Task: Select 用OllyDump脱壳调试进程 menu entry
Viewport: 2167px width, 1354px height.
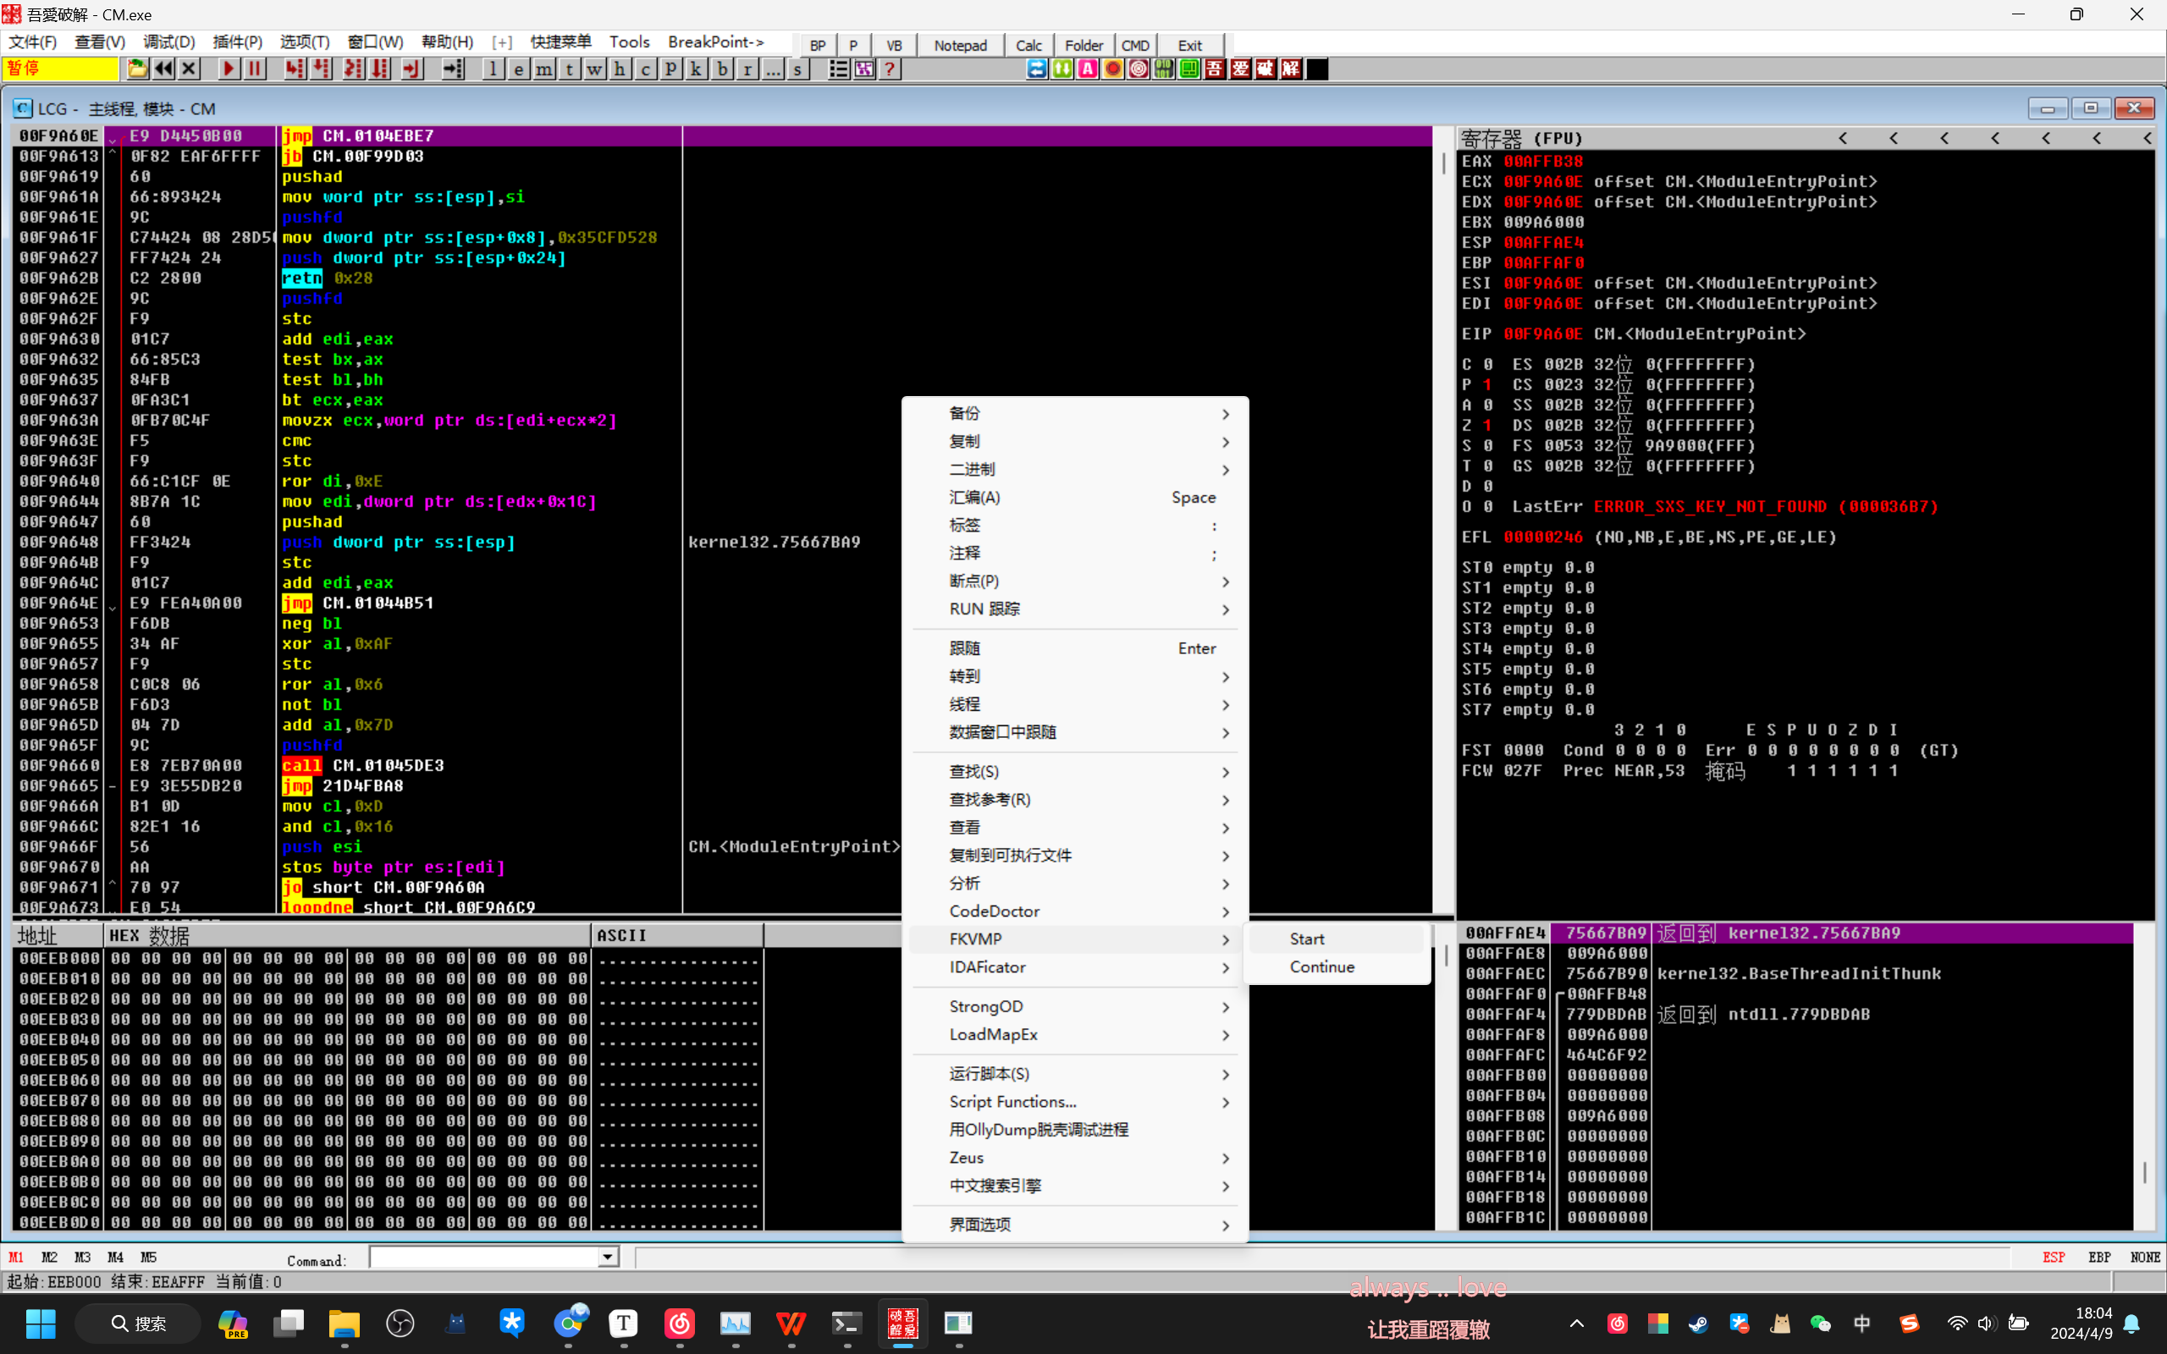Action: point(1074,1130)
